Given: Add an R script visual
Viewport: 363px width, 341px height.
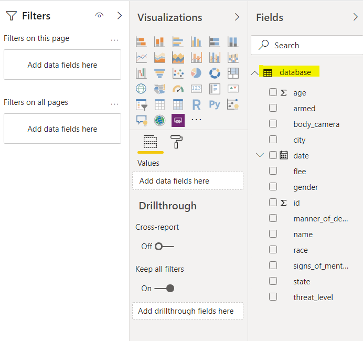Looking at the screenshot, I should click(196, 104).
